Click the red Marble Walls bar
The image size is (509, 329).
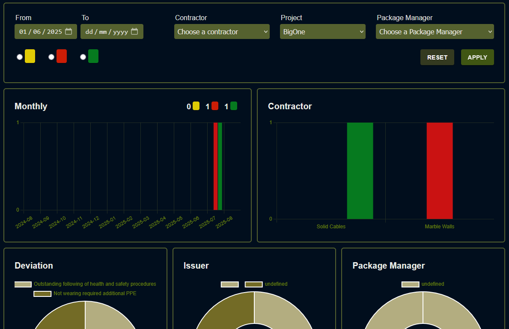coord(439,170)
